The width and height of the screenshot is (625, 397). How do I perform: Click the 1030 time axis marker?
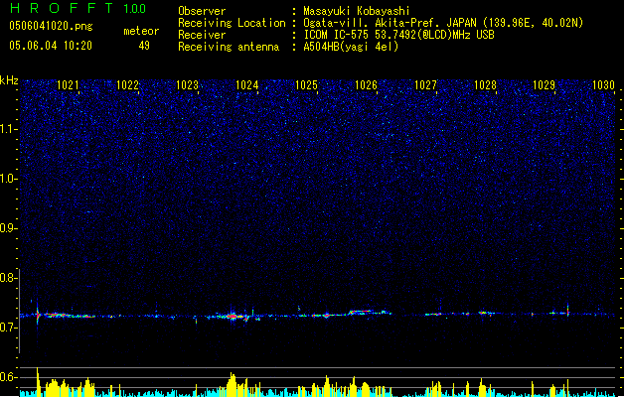(603, 85)
